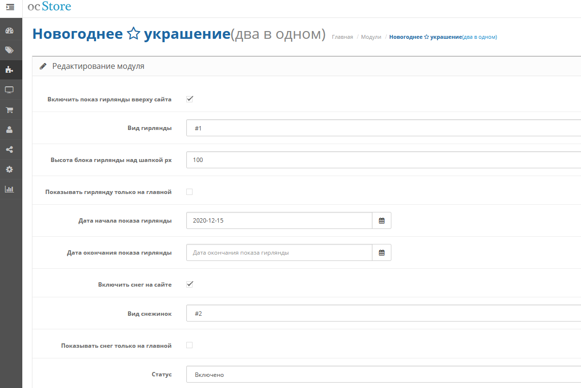The width and height of the screenshot is (581, 388).
Task: Open the Design monitor icon in sidebar
Action: [x=9, y=90]
